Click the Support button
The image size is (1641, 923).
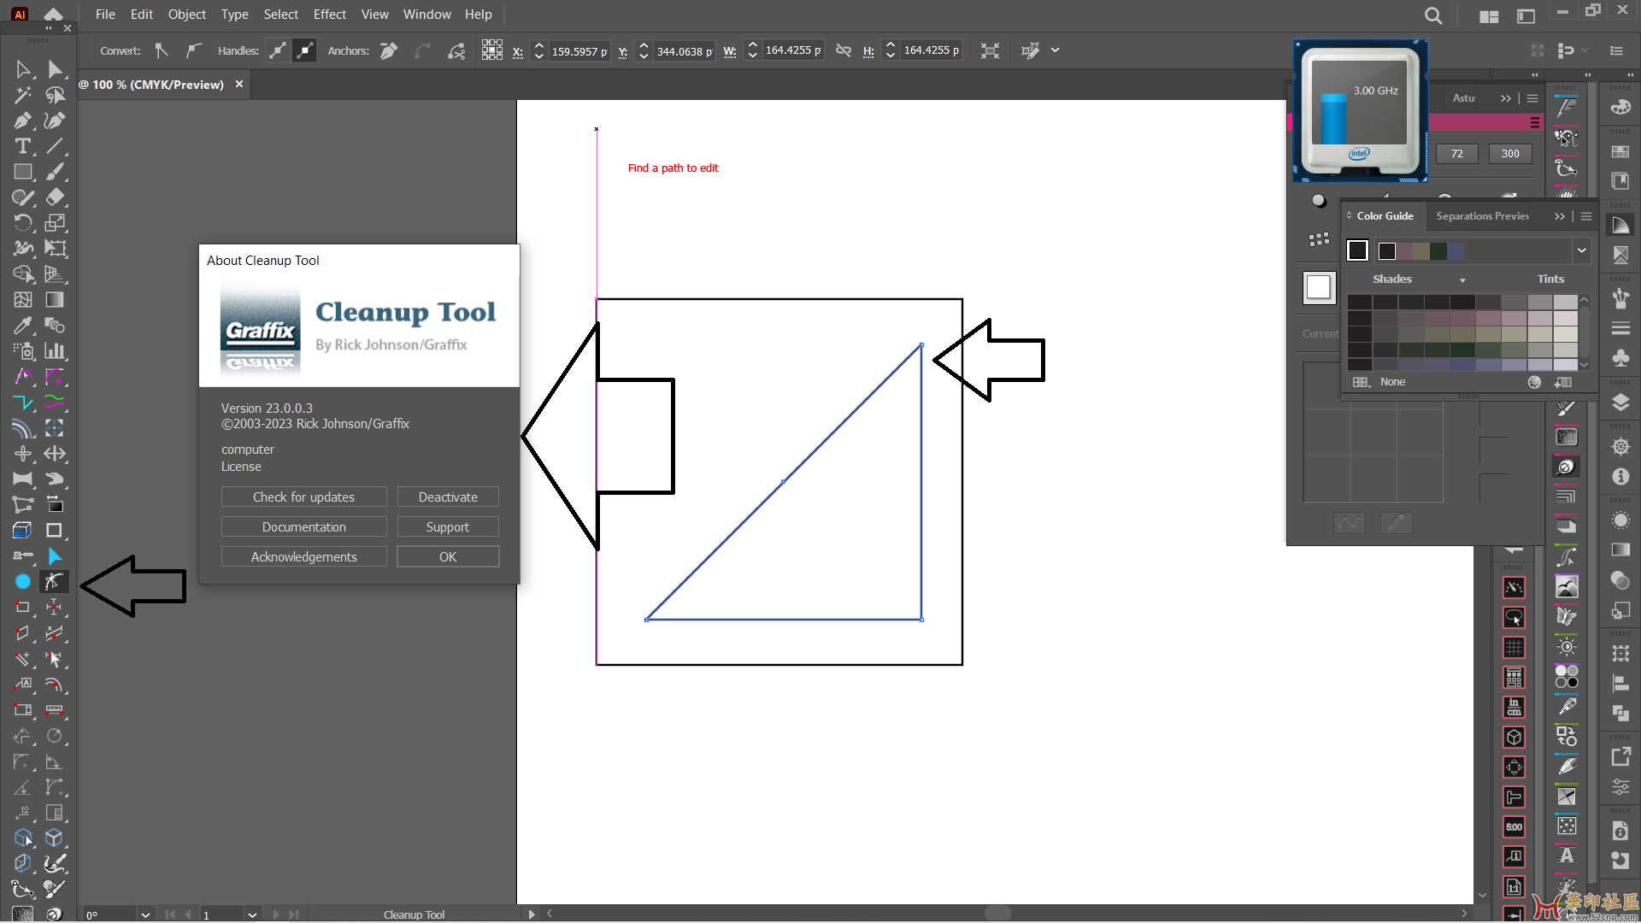[448, 527]
